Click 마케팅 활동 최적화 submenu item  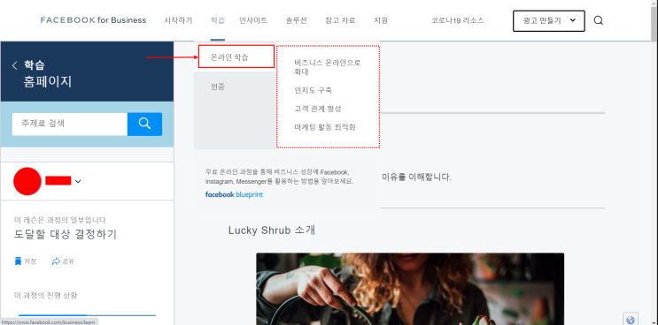click(325, 127)
